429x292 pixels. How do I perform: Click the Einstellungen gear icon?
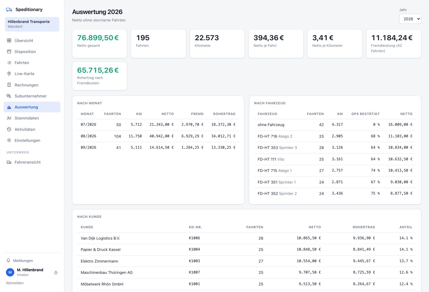pyautogui.click(x=9, y=140)
